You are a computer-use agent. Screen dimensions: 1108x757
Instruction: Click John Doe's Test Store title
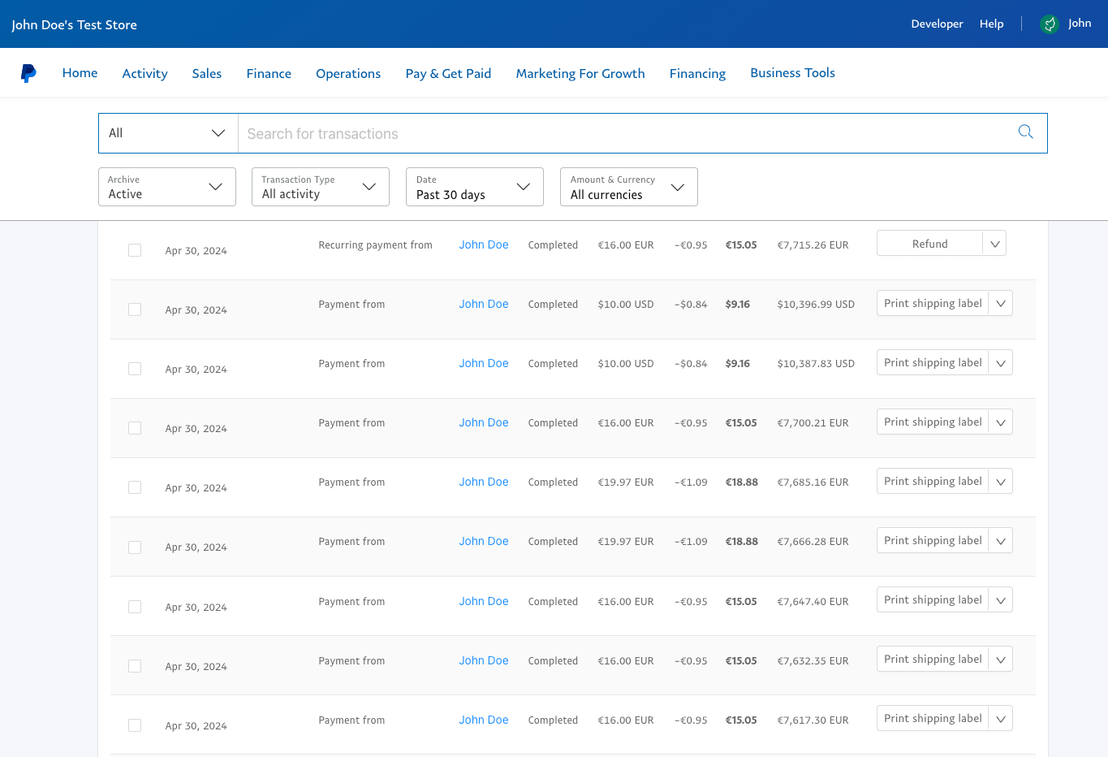tap(74, 25)
